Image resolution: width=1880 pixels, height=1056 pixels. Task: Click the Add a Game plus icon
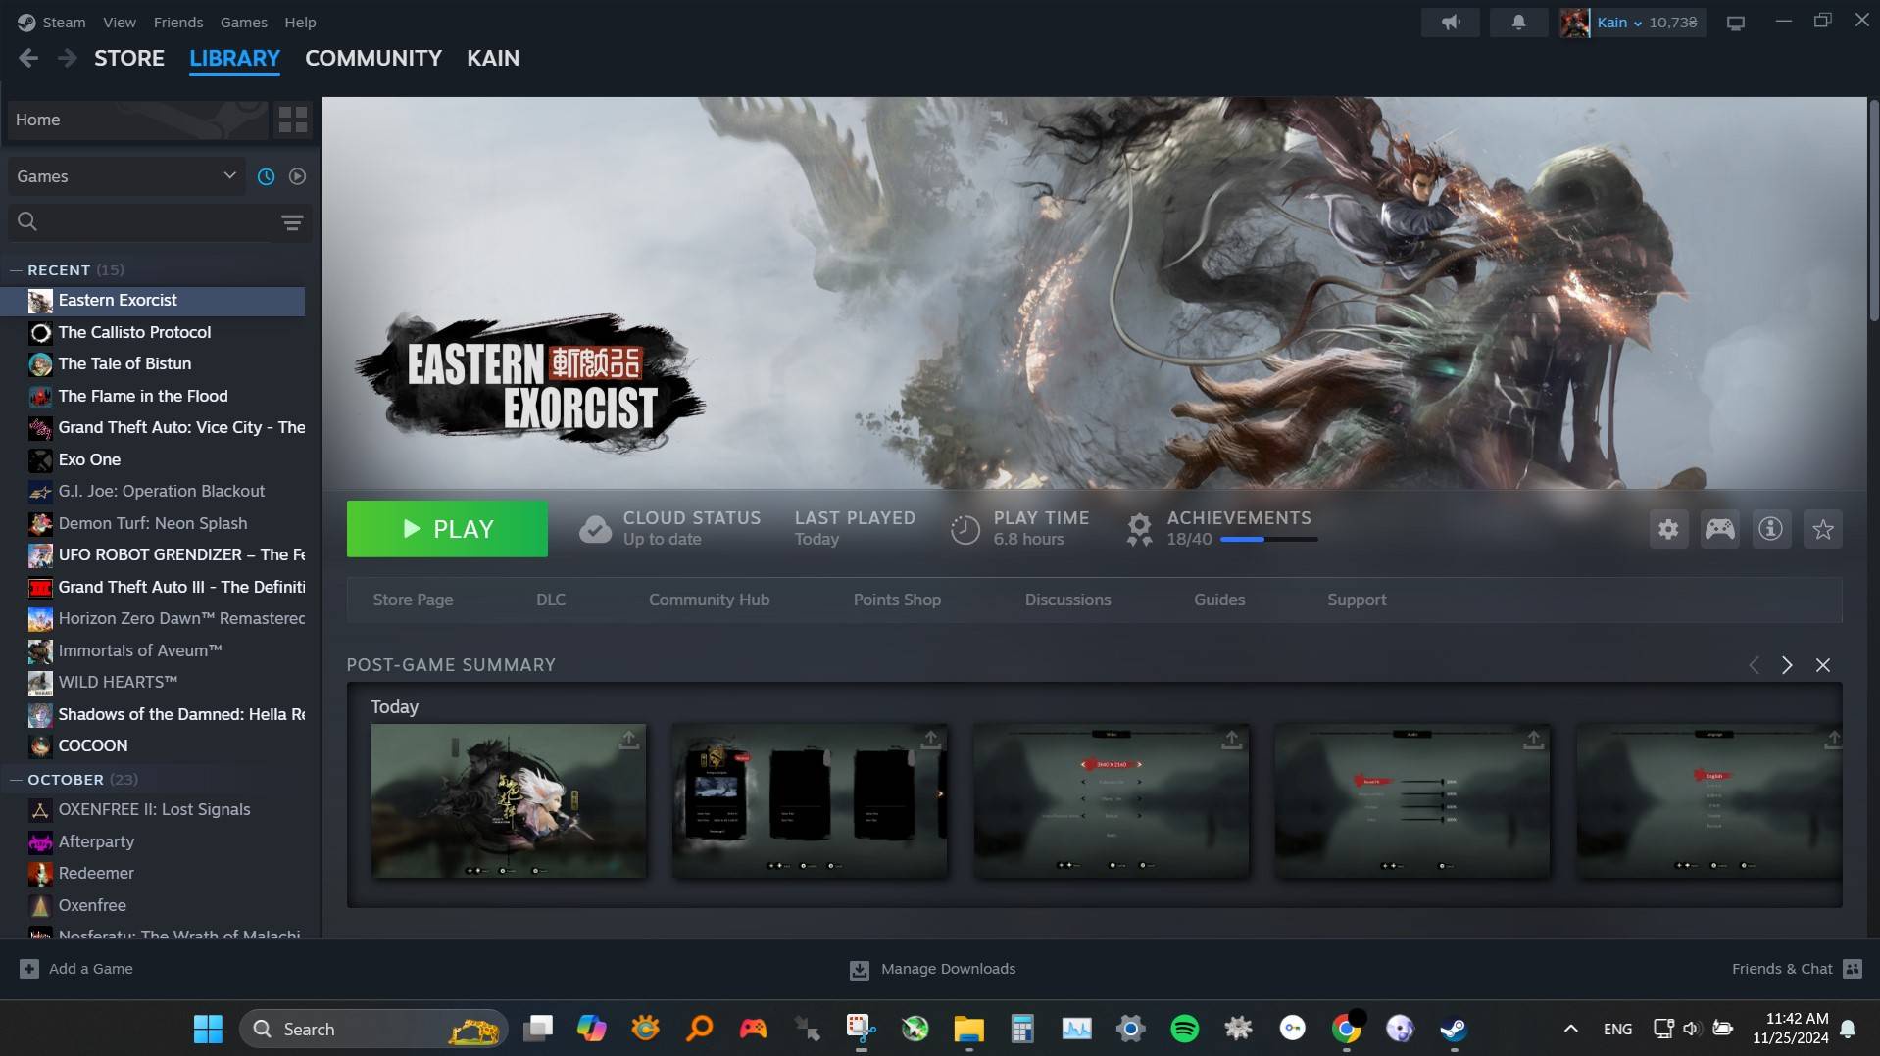tap(29, 969)
